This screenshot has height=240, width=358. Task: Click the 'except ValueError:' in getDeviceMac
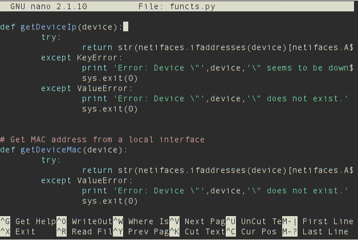[x=87, y=180]
